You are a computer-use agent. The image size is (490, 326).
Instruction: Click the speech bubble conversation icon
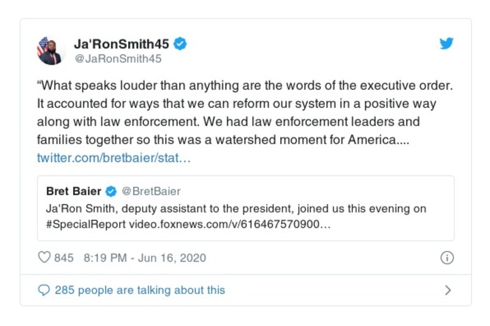[44, 290]
